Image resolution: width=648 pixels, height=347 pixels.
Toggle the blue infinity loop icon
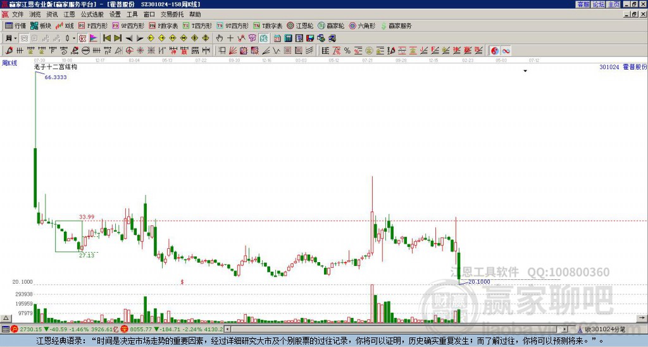(x=506, y=51)
